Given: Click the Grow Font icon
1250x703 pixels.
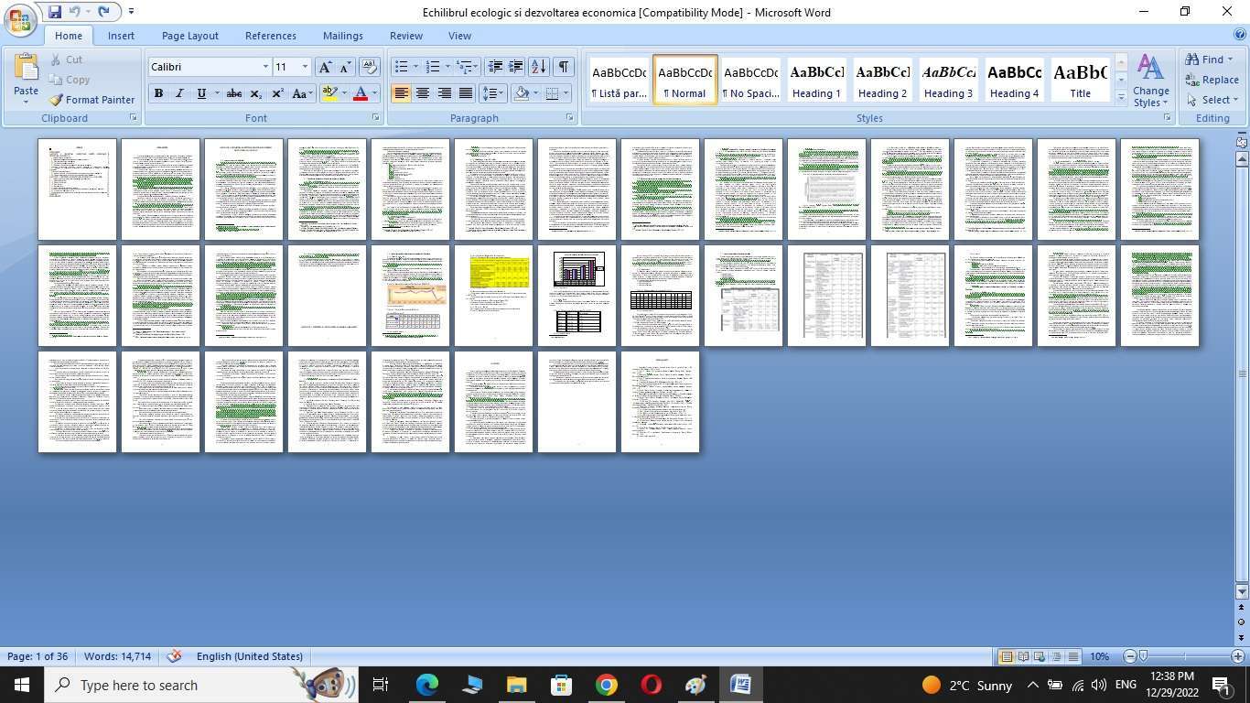Looking at the screenshot, I should (325, 67).
